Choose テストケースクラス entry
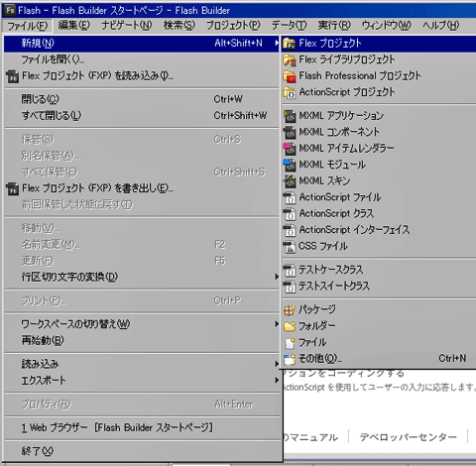Screen dimensions: 476x466 tap(379, 270)
